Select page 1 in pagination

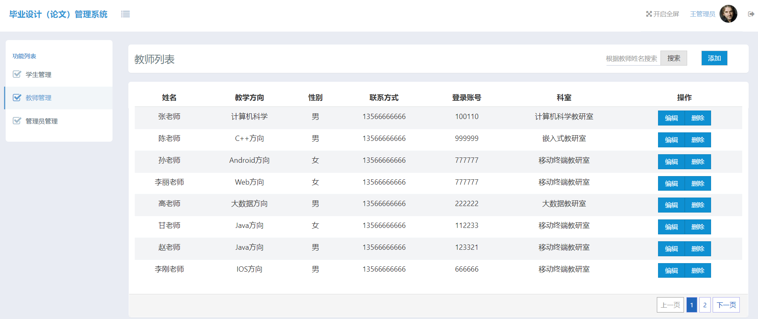692,305
